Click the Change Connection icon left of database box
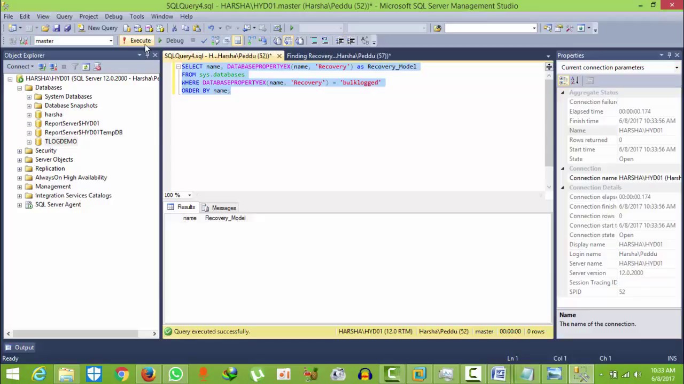Image resolution: width=684 pixels, height=384 pixels. point(24,41)
